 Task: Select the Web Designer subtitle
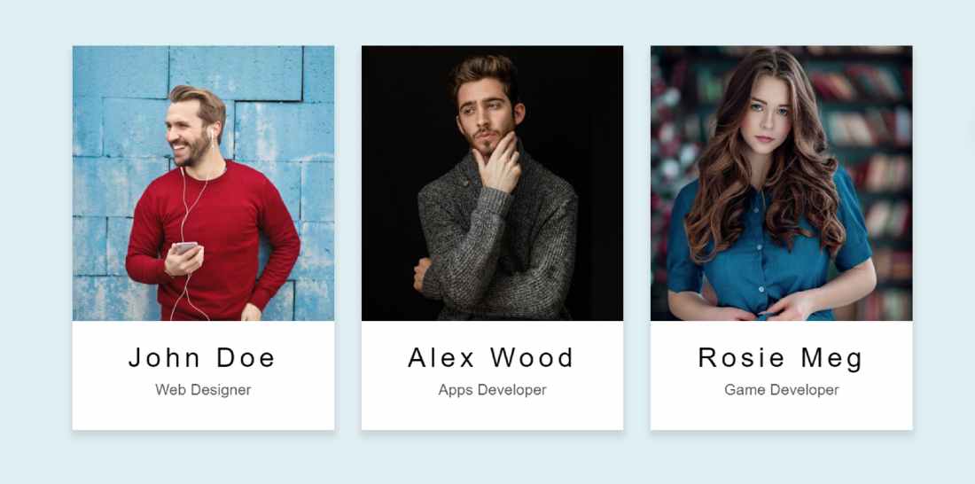pyautogui.click(x=203, y=390)
